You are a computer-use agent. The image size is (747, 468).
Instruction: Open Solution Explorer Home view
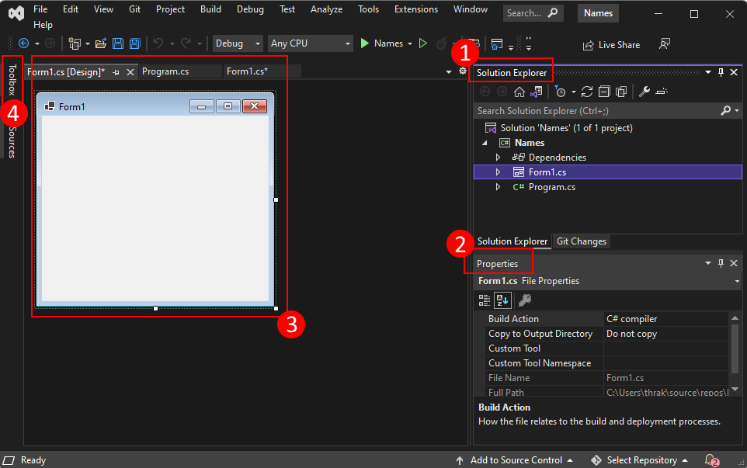(x=519, y=92)
